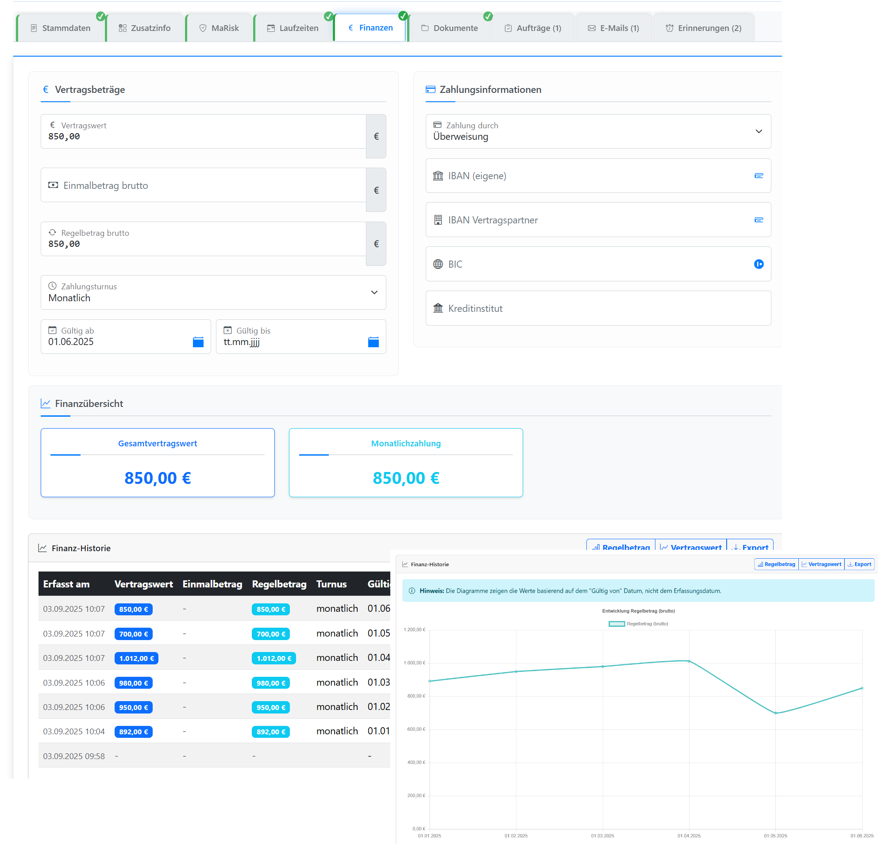Switch the chart to Regelbetrag view
Viewport: 878px width, 844px height.
(x=776, y=564)
